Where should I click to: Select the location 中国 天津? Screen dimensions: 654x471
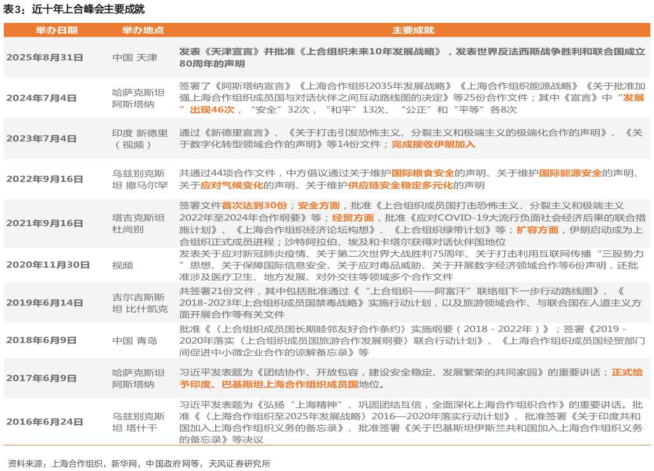pyautogui.click(x=134, y=58)
